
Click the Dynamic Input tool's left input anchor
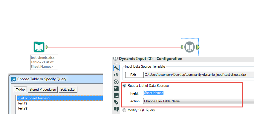click(182, 47)
